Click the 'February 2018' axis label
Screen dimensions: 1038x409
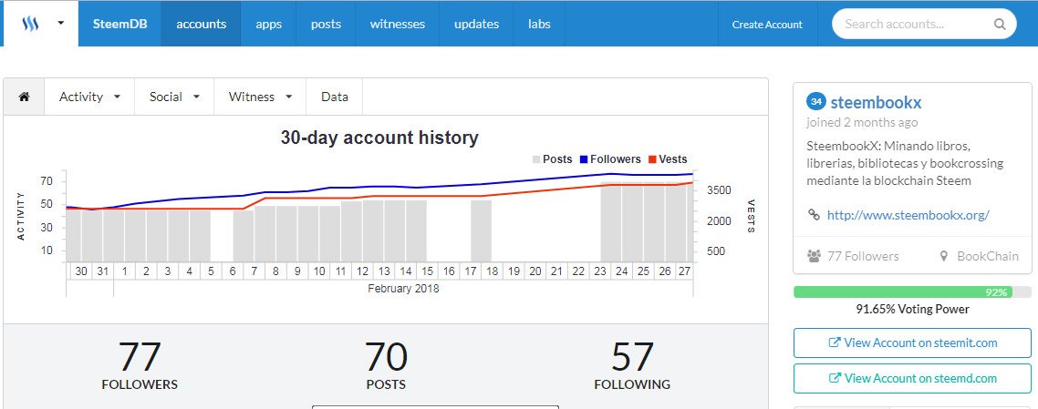pos(403,289)
